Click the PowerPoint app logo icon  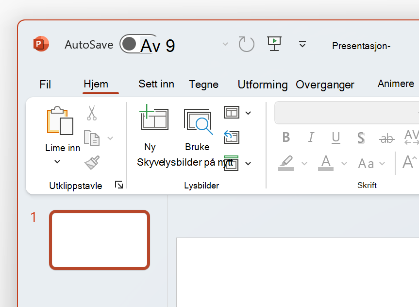(41, 44)
